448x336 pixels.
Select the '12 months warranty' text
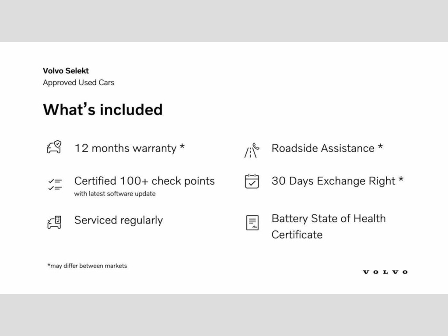point(125,148)
